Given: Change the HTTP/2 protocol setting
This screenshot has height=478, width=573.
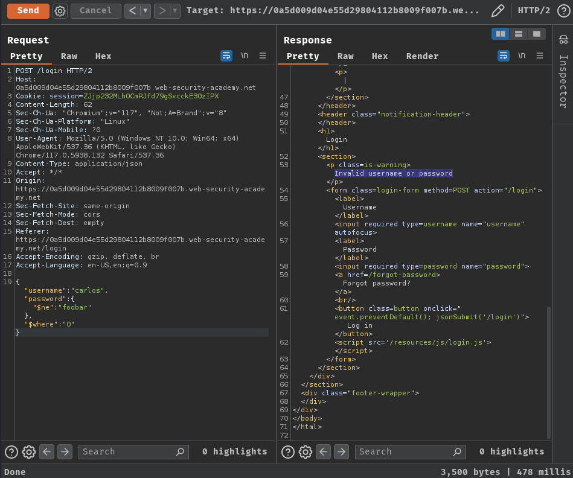Looking at the screenshot, I should click(x=534, y=11).
